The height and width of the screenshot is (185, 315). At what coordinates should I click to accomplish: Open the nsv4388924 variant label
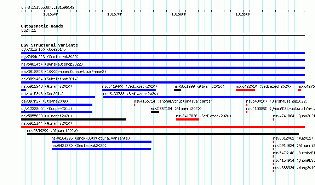[x=294, y=168]
